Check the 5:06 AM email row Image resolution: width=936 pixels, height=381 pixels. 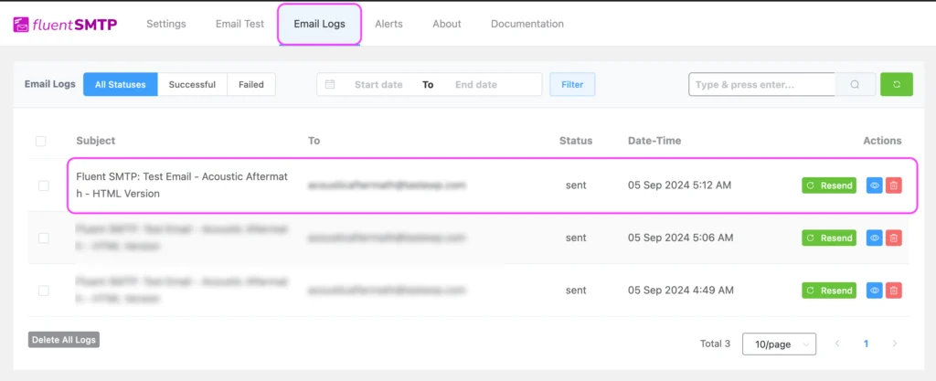click(44, 238)
